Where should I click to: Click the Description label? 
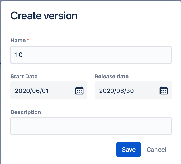(x=26, y=112)
